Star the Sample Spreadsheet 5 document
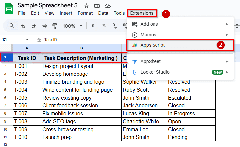This screenshot has width=240, height=147. click(86, 6)
